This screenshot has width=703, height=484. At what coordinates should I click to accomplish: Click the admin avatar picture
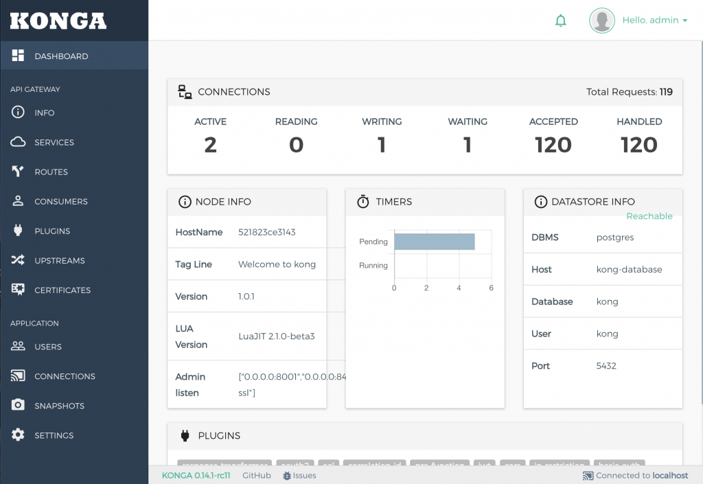[x=601, y=21]
